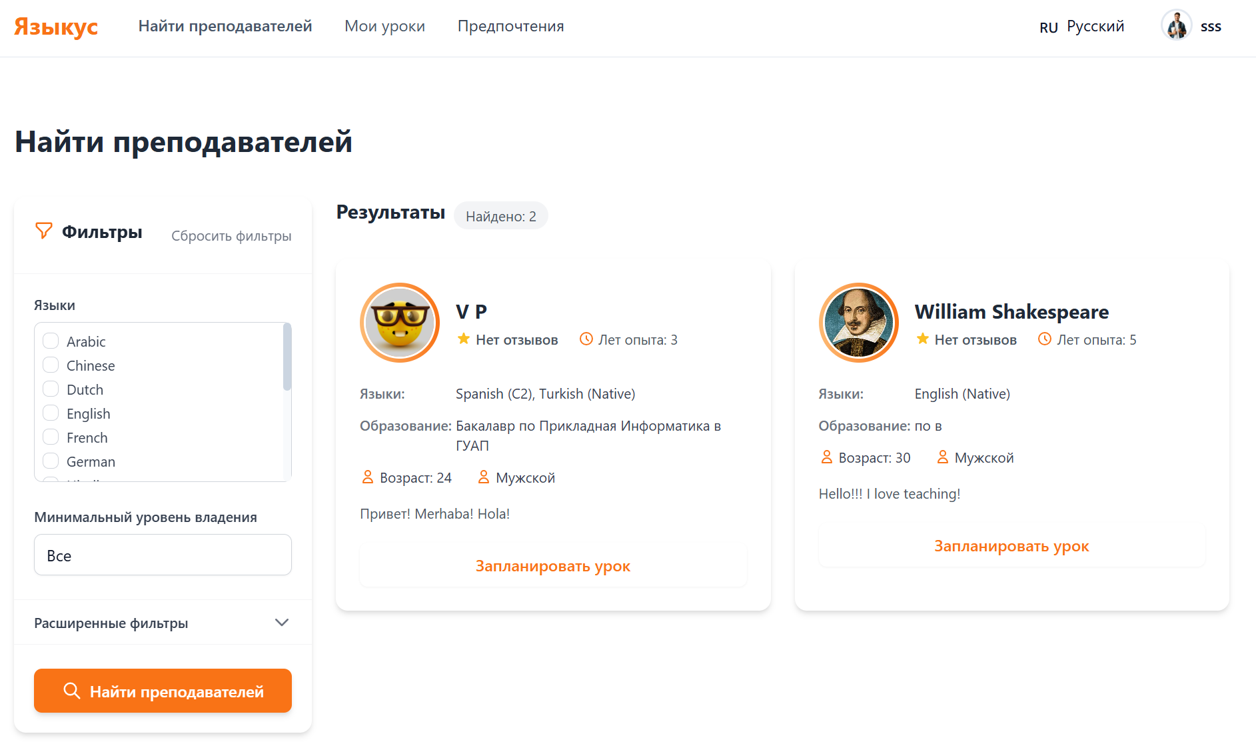Schedule a lesson with William Shakespeare
This screenshot has height=748, width=1256.
pos(1011,547)
